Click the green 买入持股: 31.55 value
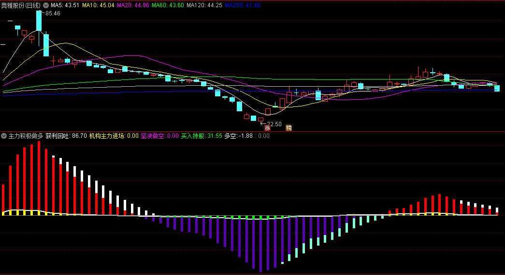This screenshot has height=275, width=505. (x=202, y=136)
